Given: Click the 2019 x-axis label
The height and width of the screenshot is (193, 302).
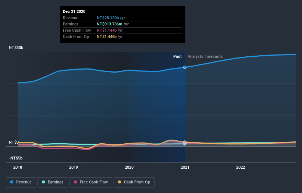Looking at the screenshot, I should click(73, 167).
